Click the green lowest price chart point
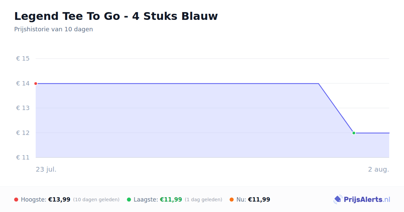Image resolution: width=404 pixels, height=212 pixels. coord(354,133)
